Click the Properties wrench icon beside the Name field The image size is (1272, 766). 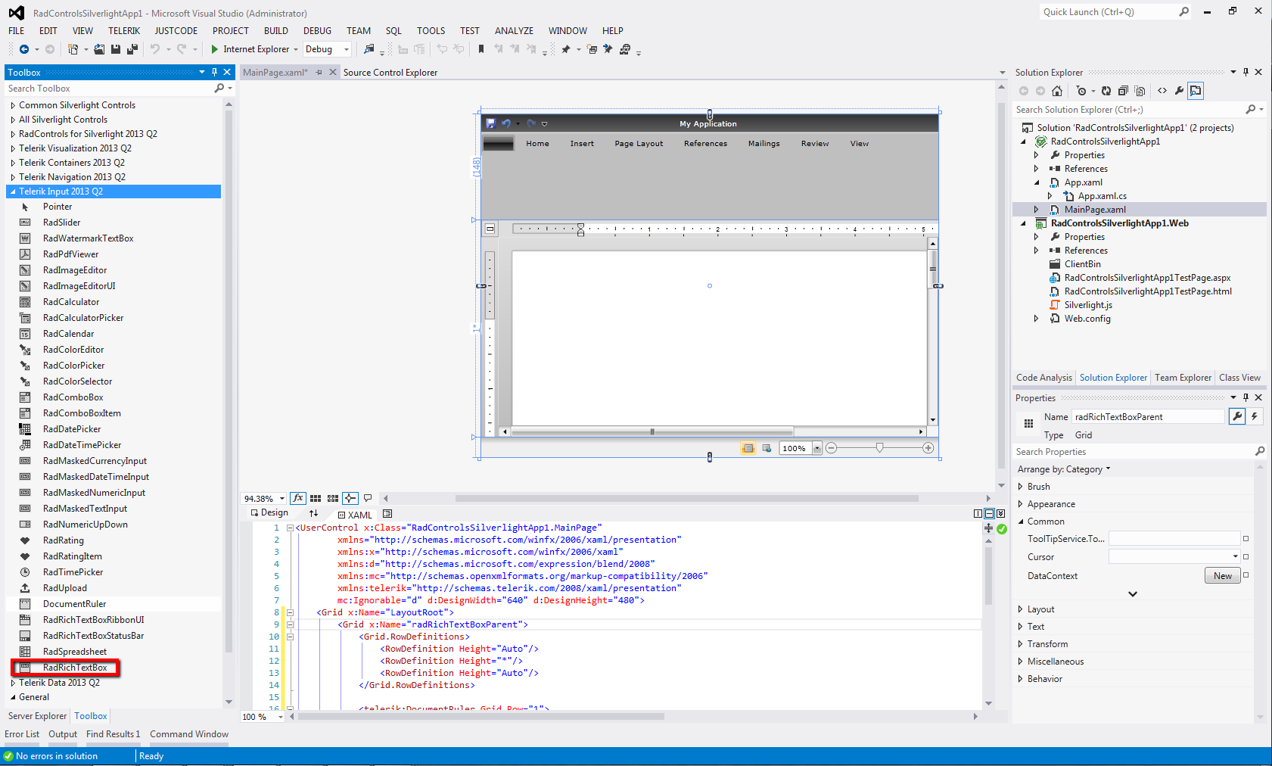[1237, 416]
